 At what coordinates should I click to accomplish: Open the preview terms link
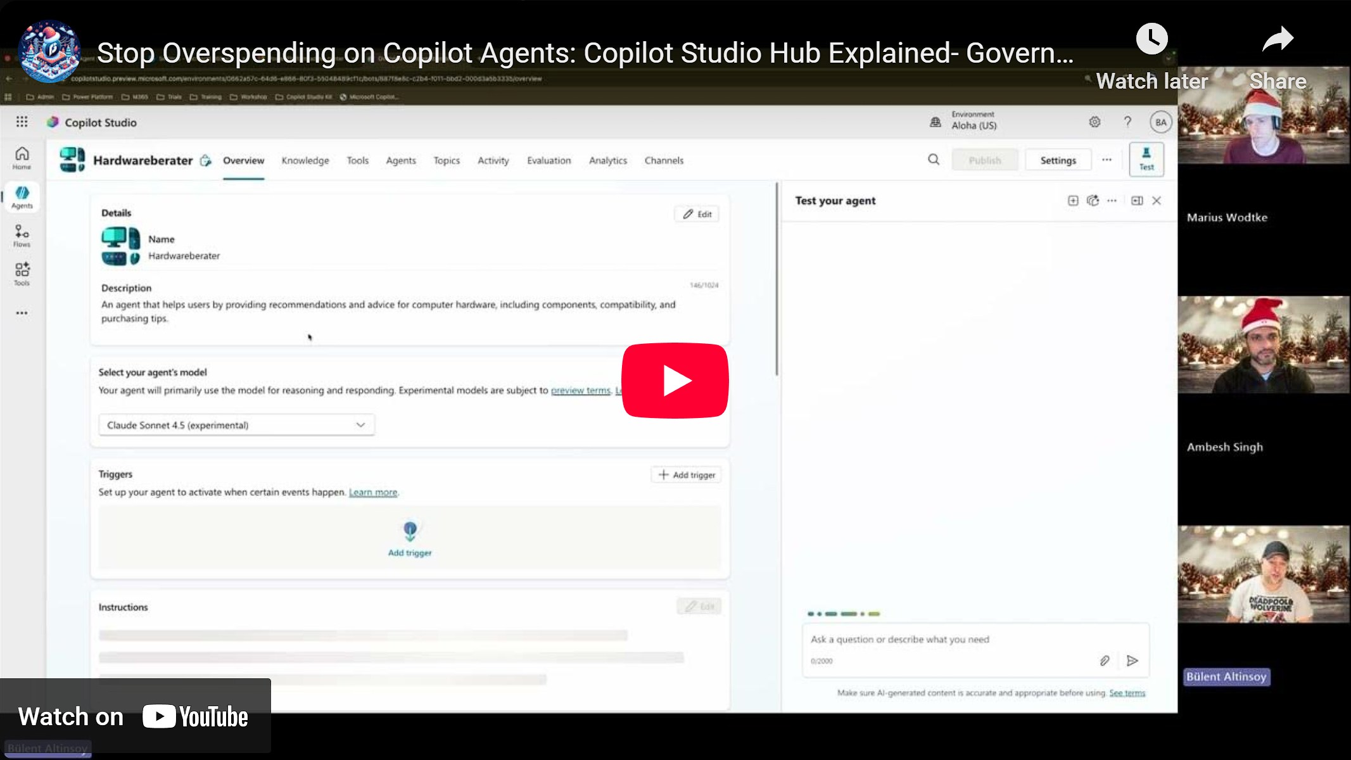click(x=580, y=390)
